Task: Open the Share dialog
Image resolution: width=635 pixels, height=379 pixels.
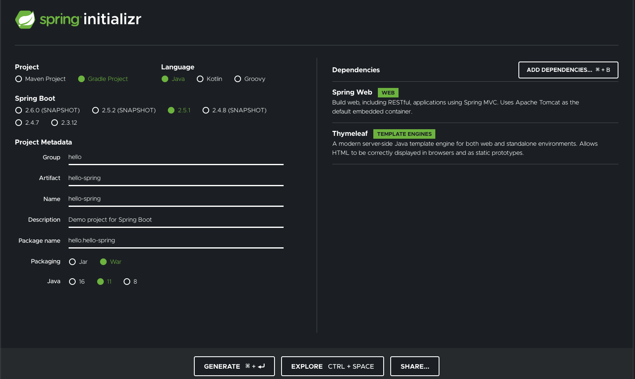Action: pyautogui.click(x=415, y=366)
